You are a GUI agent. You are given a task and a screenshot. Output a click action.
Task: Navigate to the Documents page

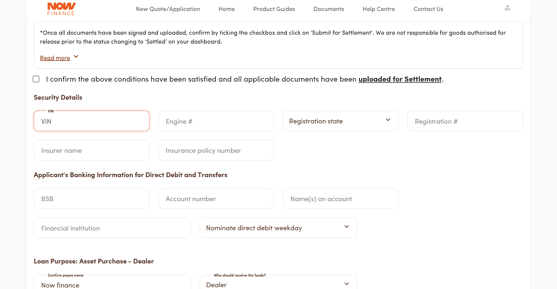[329, 9]
